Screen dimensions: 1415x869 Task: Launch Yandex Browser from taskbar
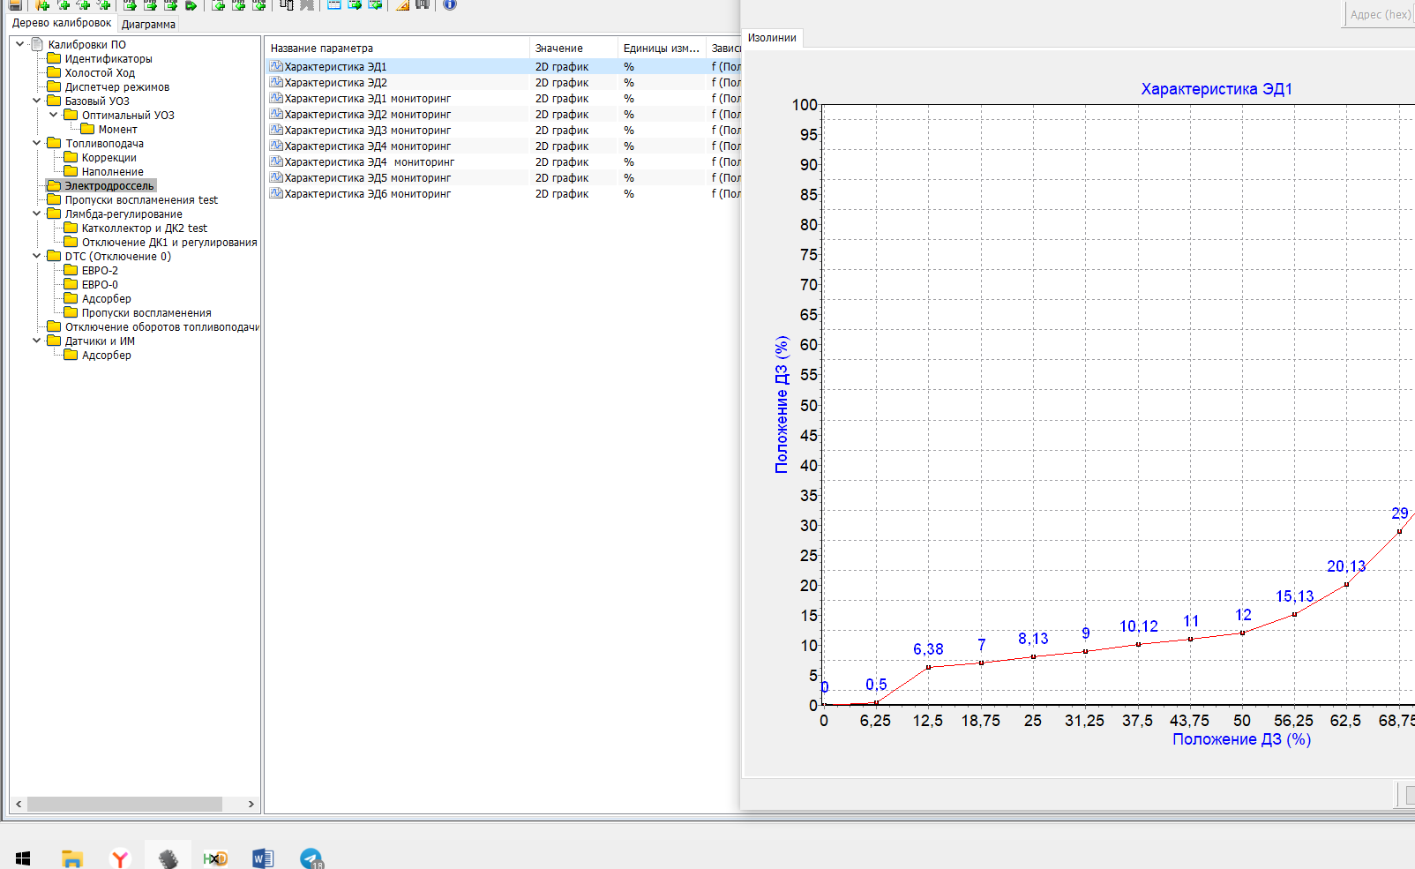tap(120, 858)
